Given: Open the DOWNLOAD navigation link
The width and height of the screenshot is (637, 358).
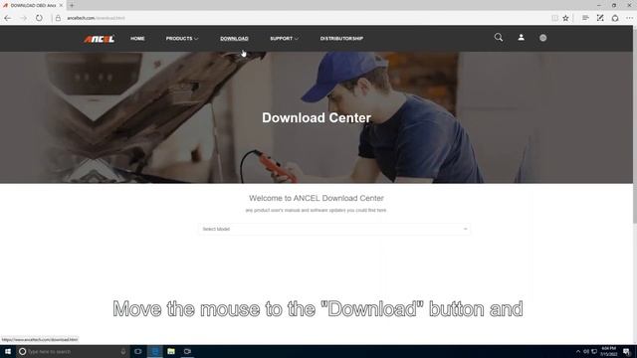Looking at the screenshot, I should point(234,39).
